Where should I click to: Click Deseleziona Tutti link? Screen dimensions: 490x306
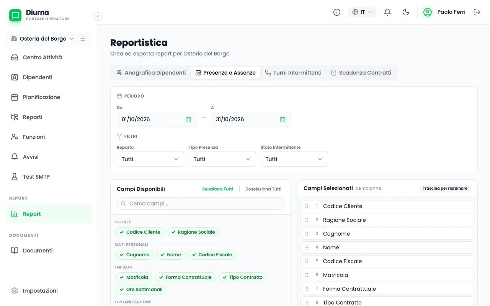(263, 189)
